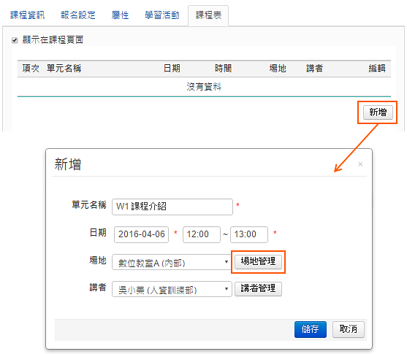Screen dimensions: 407x354
Task: Expand the 場地 dropdown arrow
Action: click(x=227, y=262)
